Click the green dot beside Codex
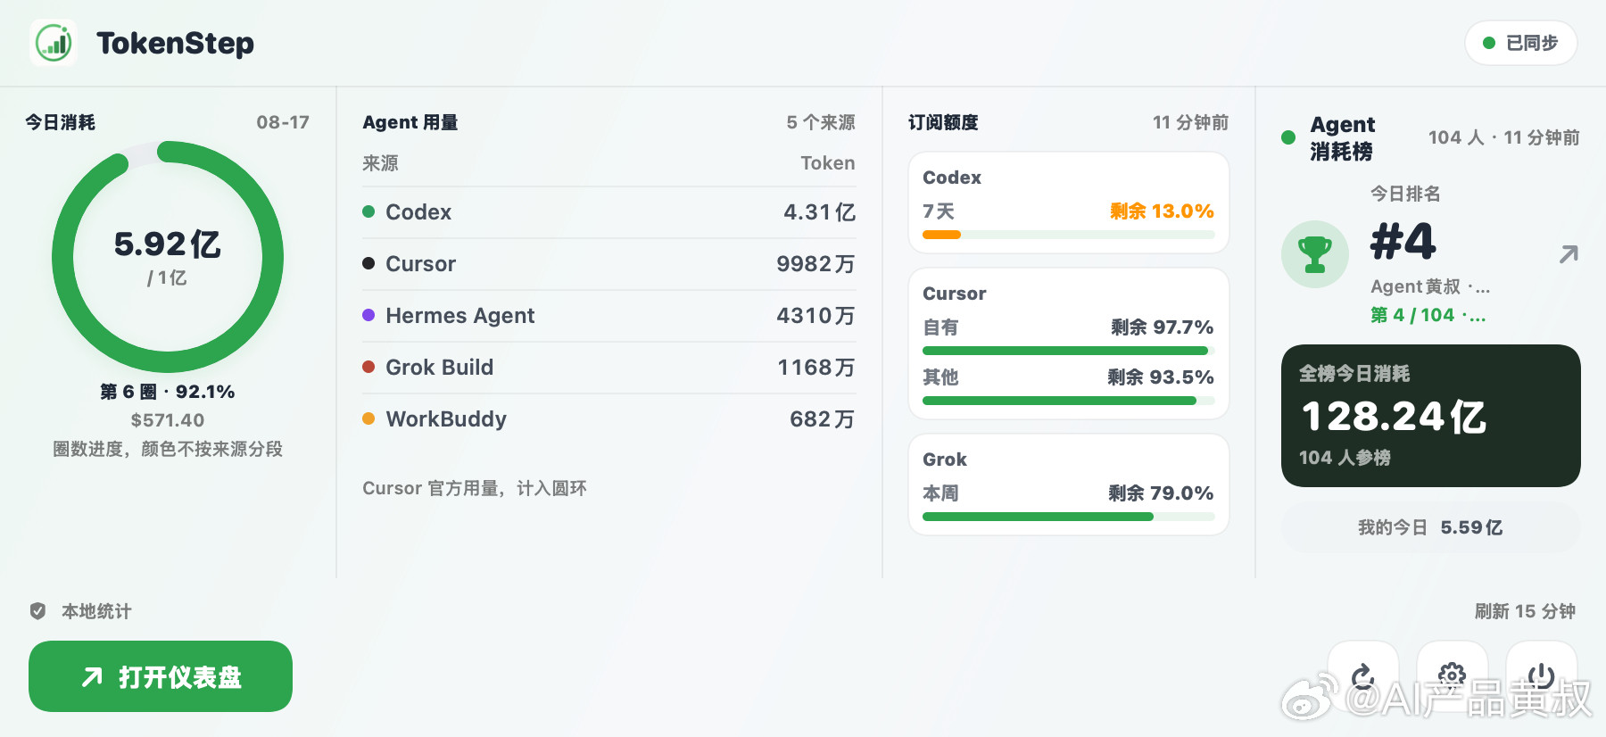 [368, 211]
